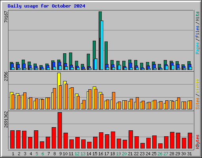Click day 11 on the x-axis
Viewport: 202px width, 158px height.
(x=71, y=154)
